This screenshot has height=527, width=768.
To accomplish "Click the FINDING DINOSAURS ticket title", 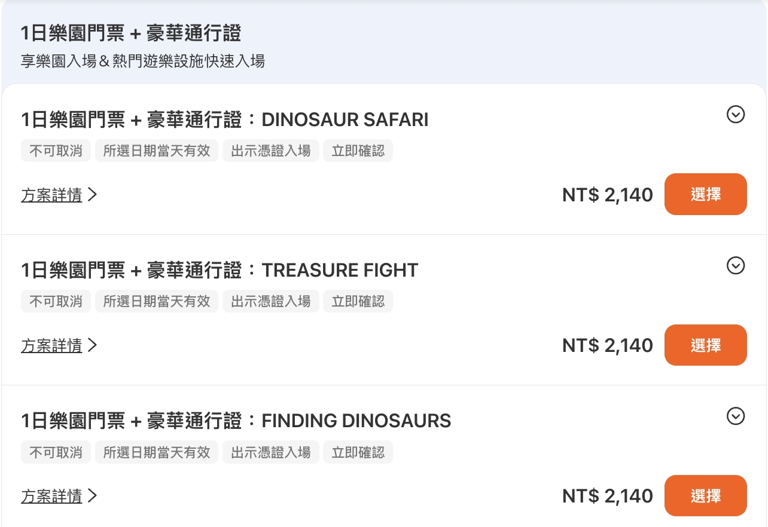I will point(236,421).
